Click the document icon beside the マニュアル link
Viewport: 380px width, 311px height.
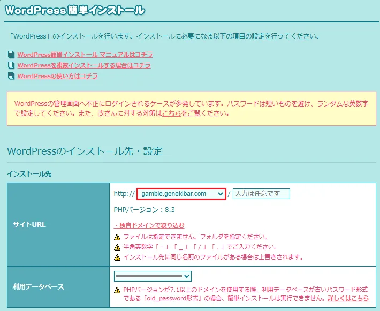(x=11, y=54)
